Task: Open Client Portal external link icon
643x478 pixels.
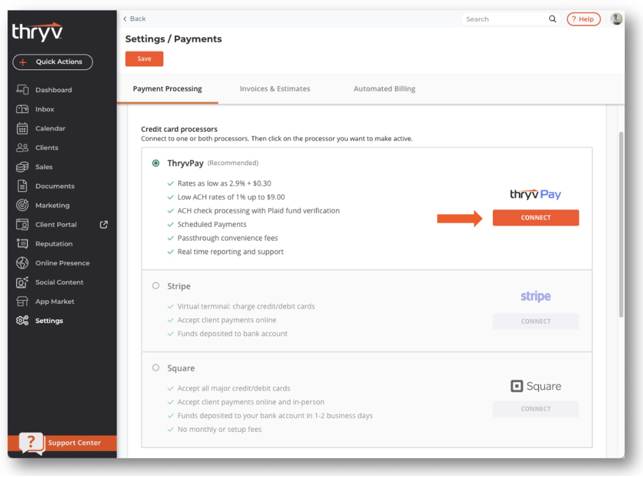Action: [104, 225]
